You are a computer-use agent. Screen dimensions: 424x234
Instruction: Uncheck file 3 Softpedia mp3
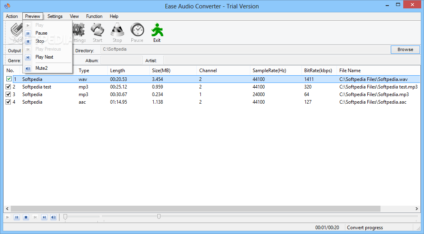click(x=8, y=94)
